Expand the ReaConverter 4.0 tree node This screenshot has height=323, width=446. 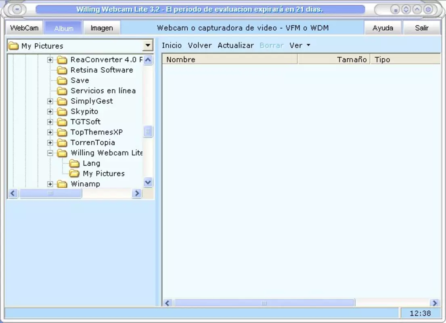pos(50,60)
